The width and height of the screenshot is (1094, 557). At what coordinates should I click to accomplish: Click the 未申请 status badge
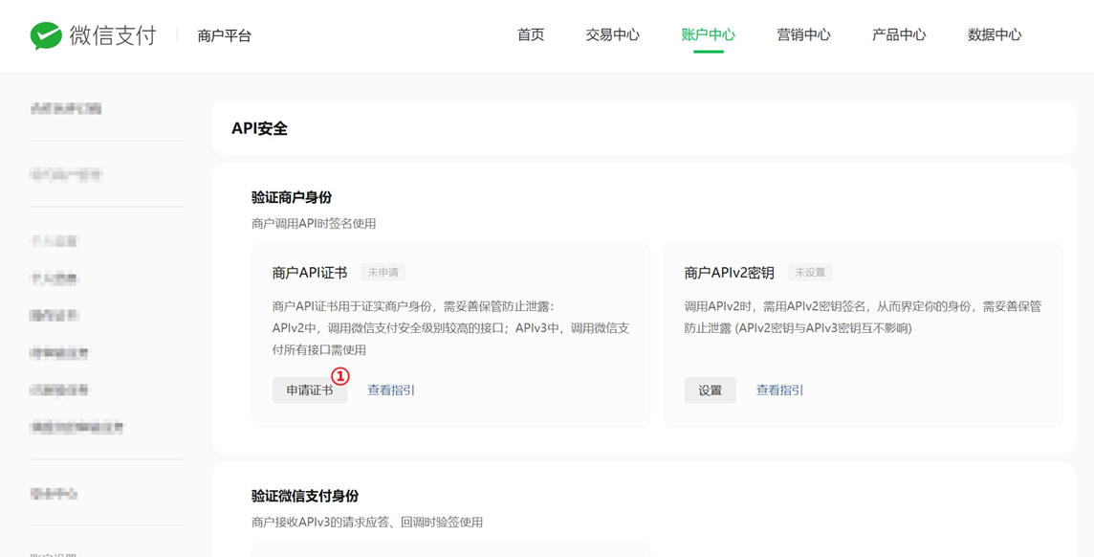[383, 272]
